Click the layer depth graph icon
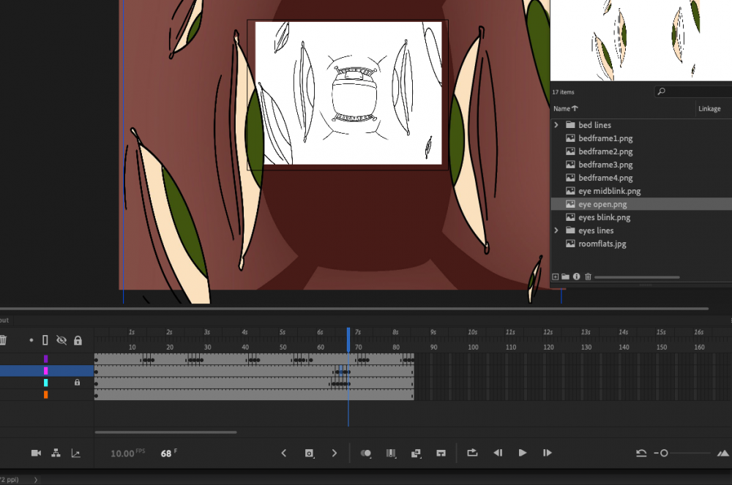Screen dimensions: 732x485 pyautogui.click(x=75, y=454)
